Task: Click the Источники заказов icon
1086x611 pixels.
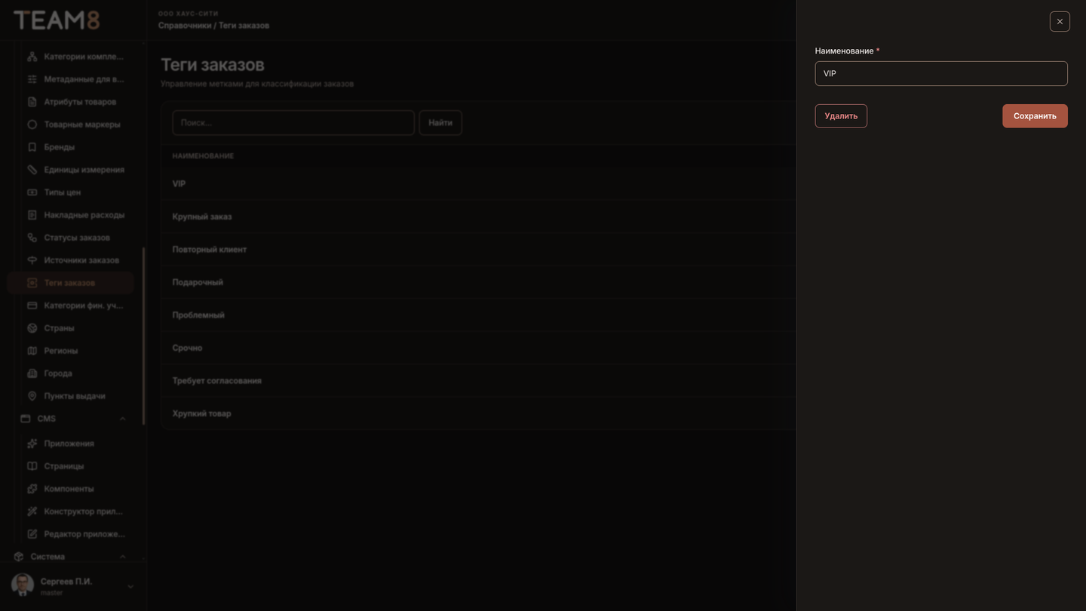Action: pyautogui.click(x=32, y=260)
